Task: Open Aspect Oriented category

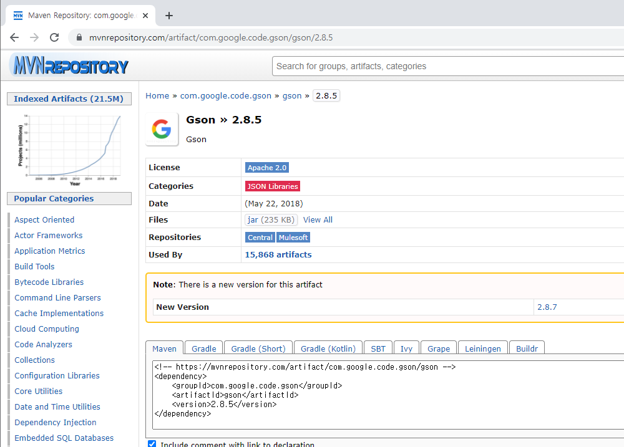Action: pyautogui.click(x=44, y=219)
